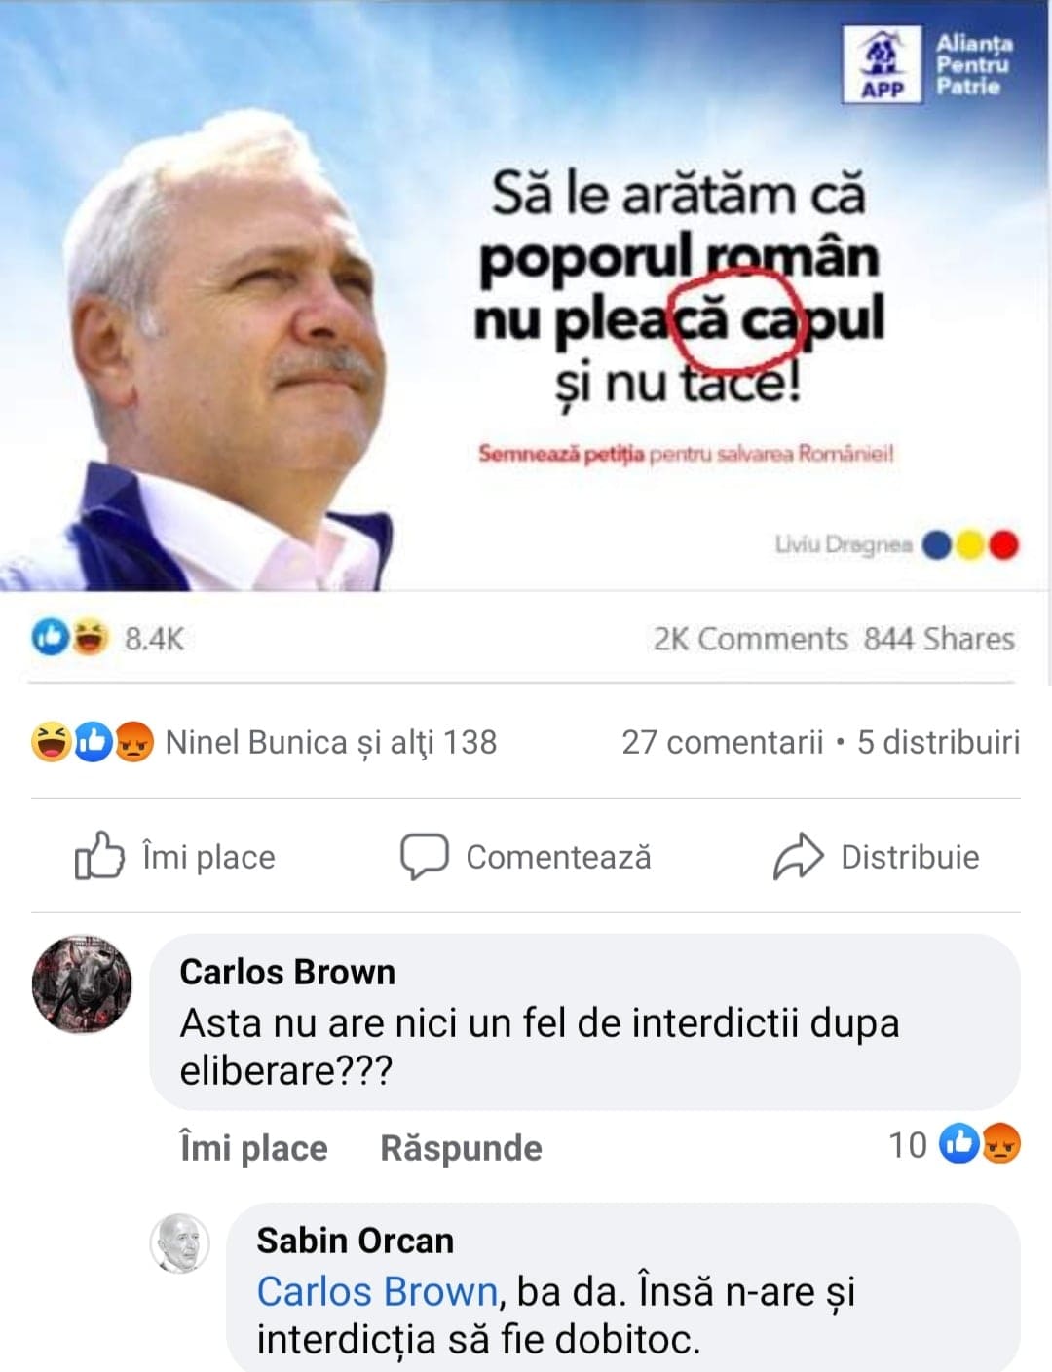Open Sabin Orcan's profile picture
Viewport: 1052px width, 1372px height.
[x=180, y=1243]
